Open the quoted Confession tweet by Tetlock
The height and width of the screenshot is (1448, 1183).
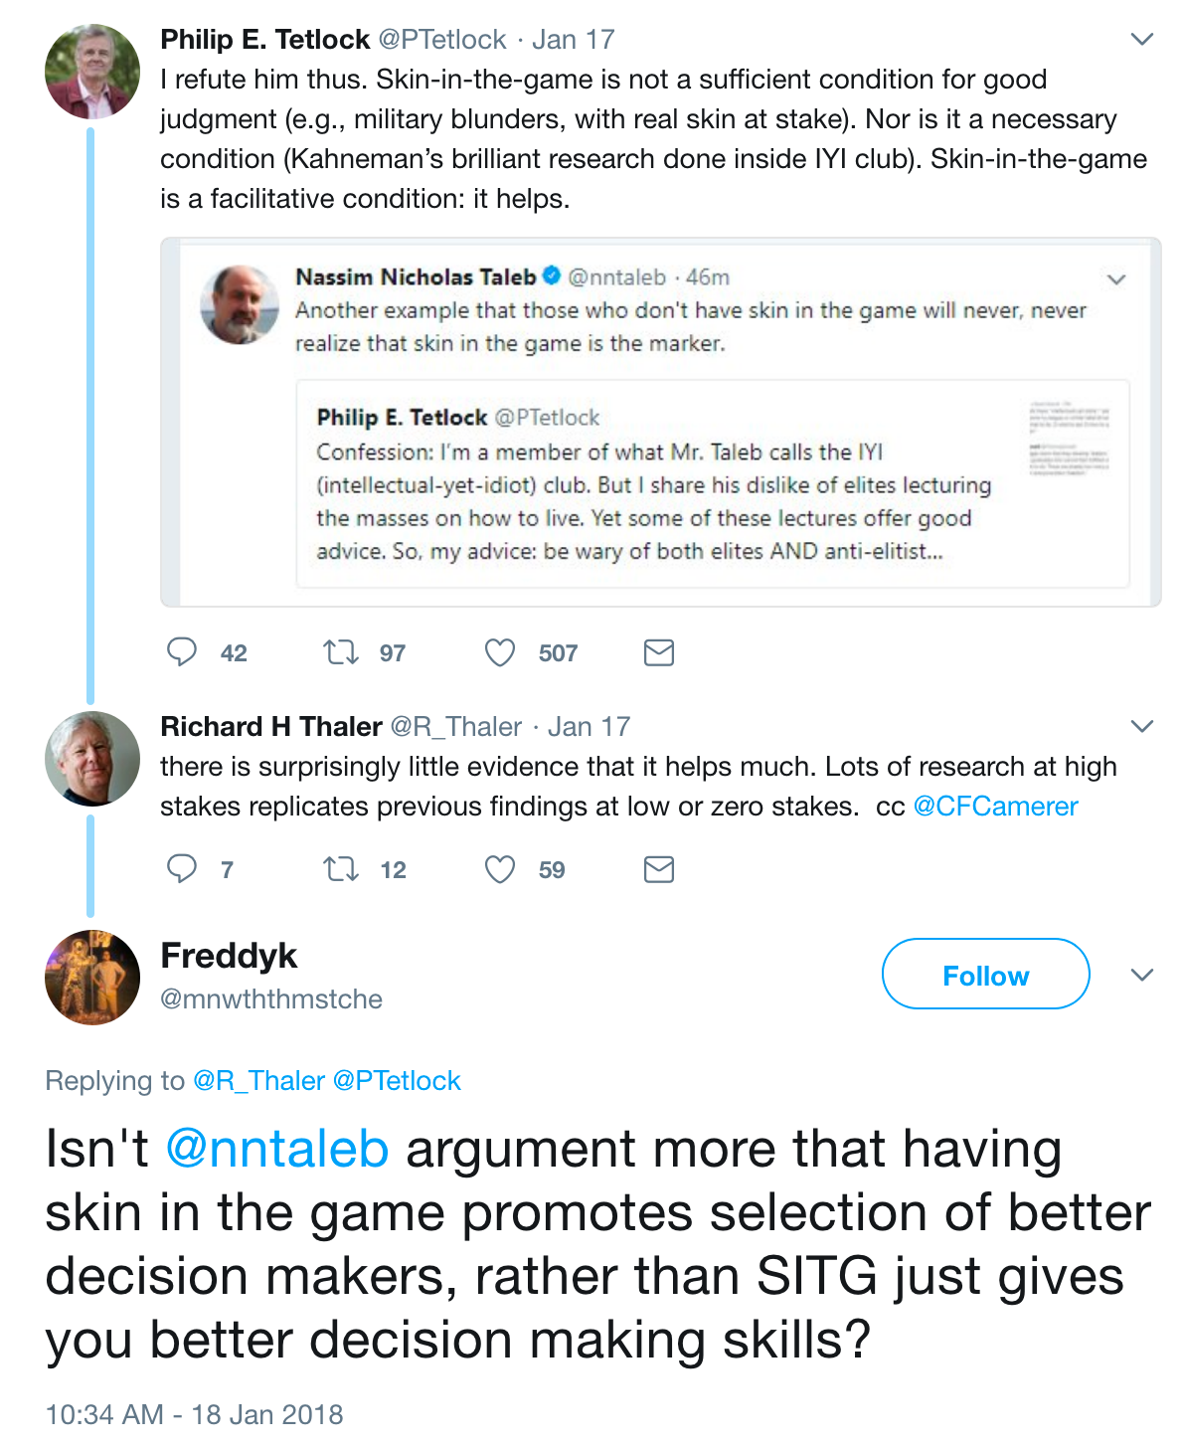click(x=713, y=483)
